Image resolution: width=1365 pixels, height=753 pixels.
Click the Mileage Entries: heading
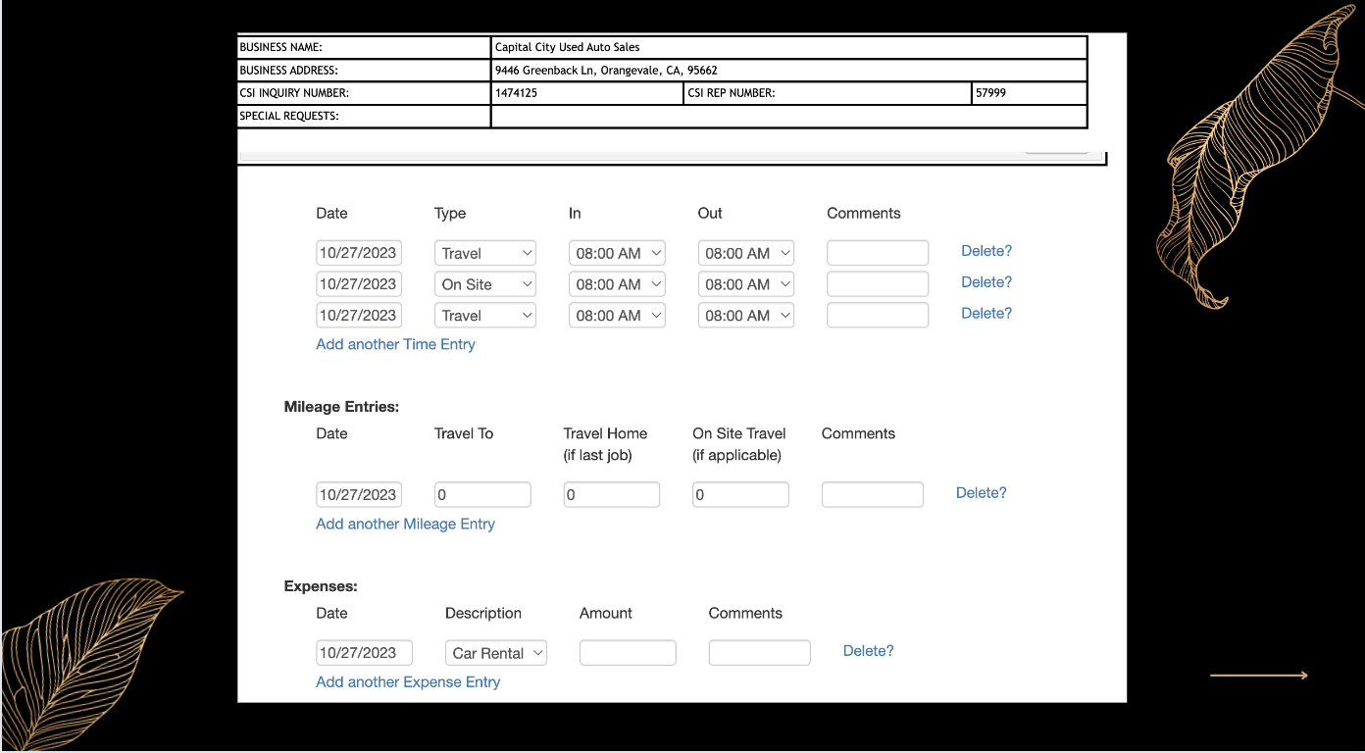[341, 407]
